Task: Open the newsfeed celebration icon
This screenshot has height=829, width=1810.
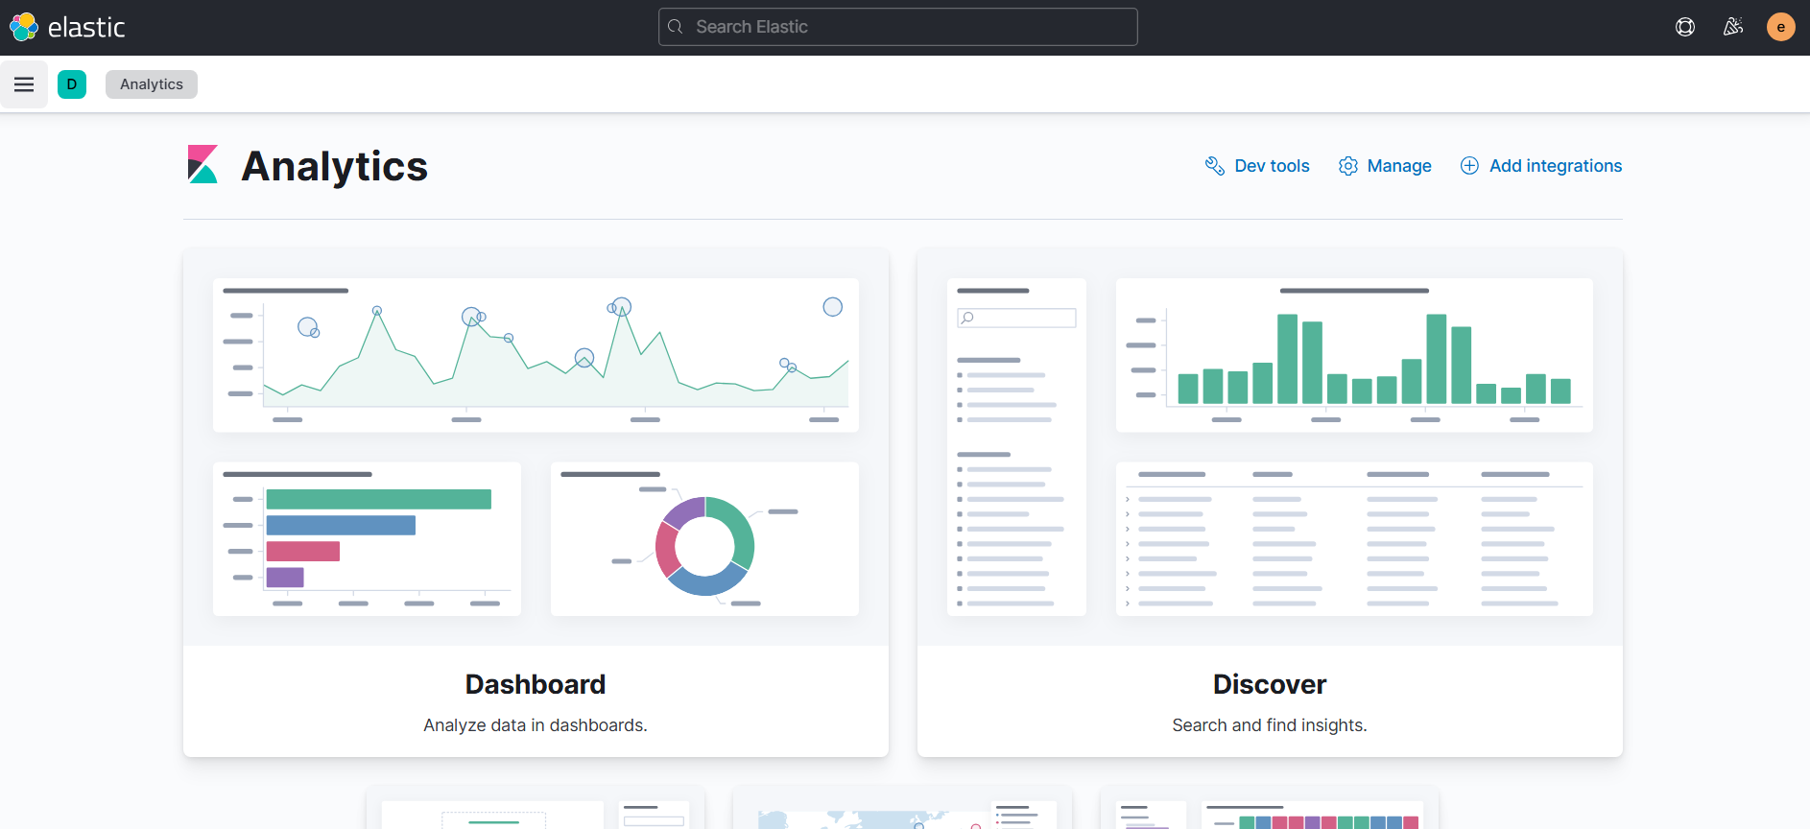Action: [1733, 27]
